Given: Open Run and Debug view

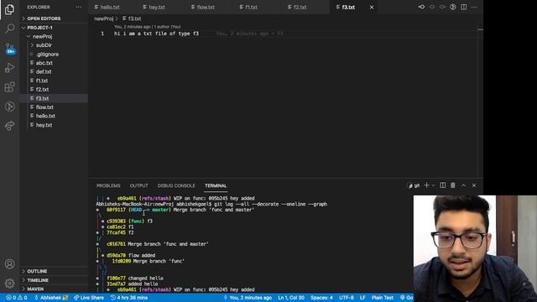Looking at the screenshot, I should click(9, 67).
